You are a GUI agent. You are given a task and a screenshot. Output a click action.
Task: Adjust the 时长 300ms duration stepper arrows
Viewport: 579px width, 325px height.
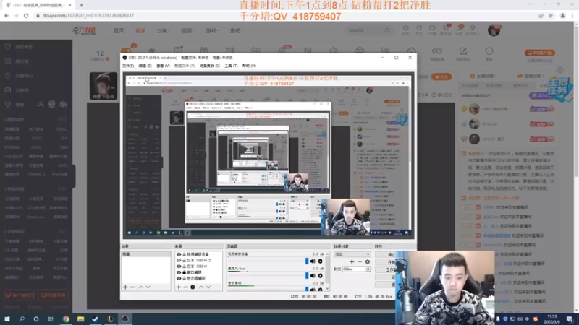(x=368, y=269)
